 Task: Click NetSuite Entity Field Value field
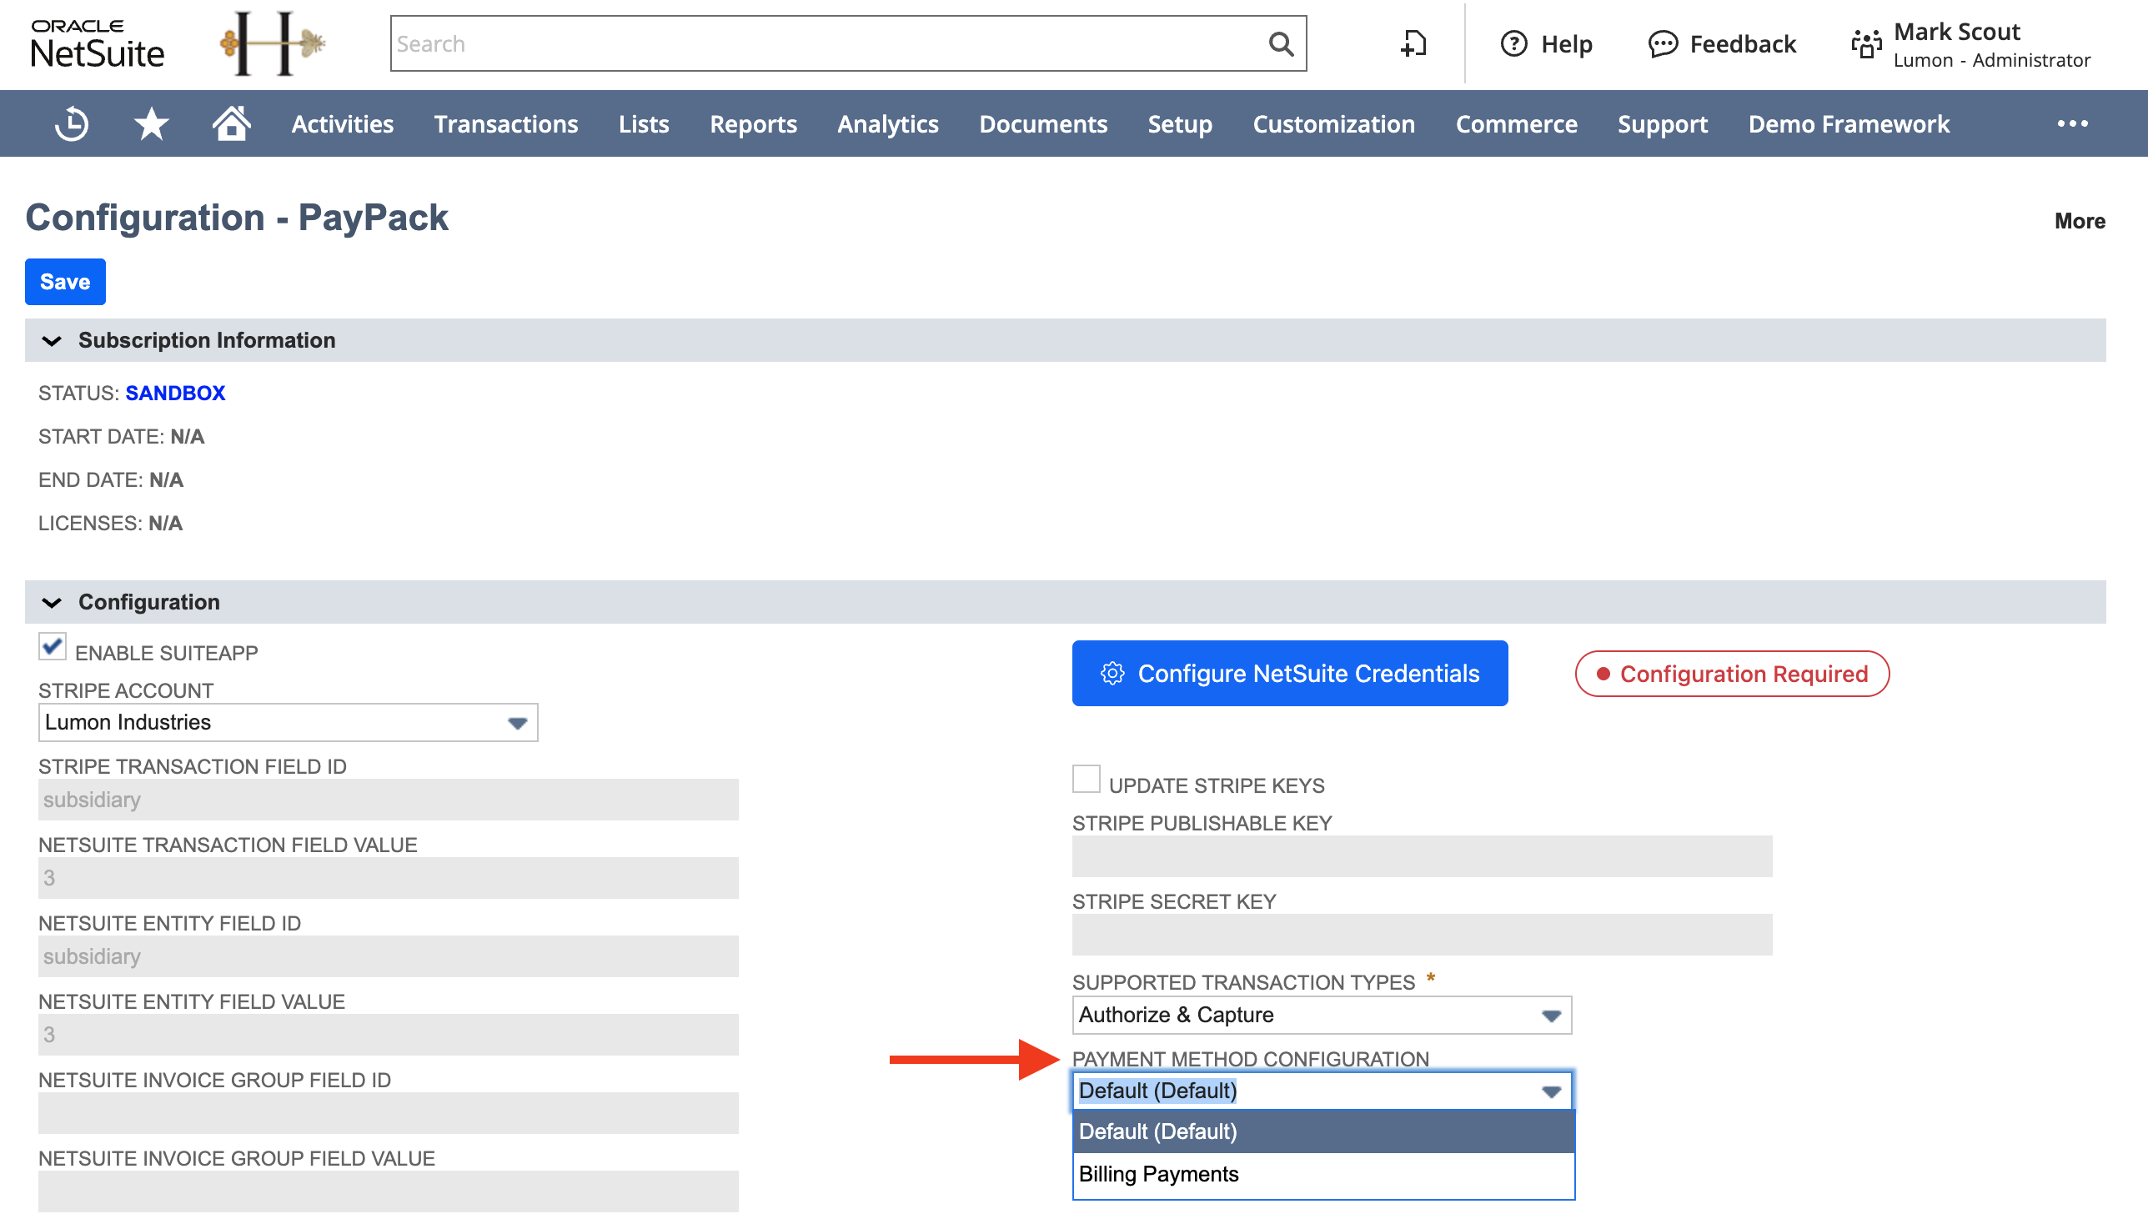tap(389, 1036)
